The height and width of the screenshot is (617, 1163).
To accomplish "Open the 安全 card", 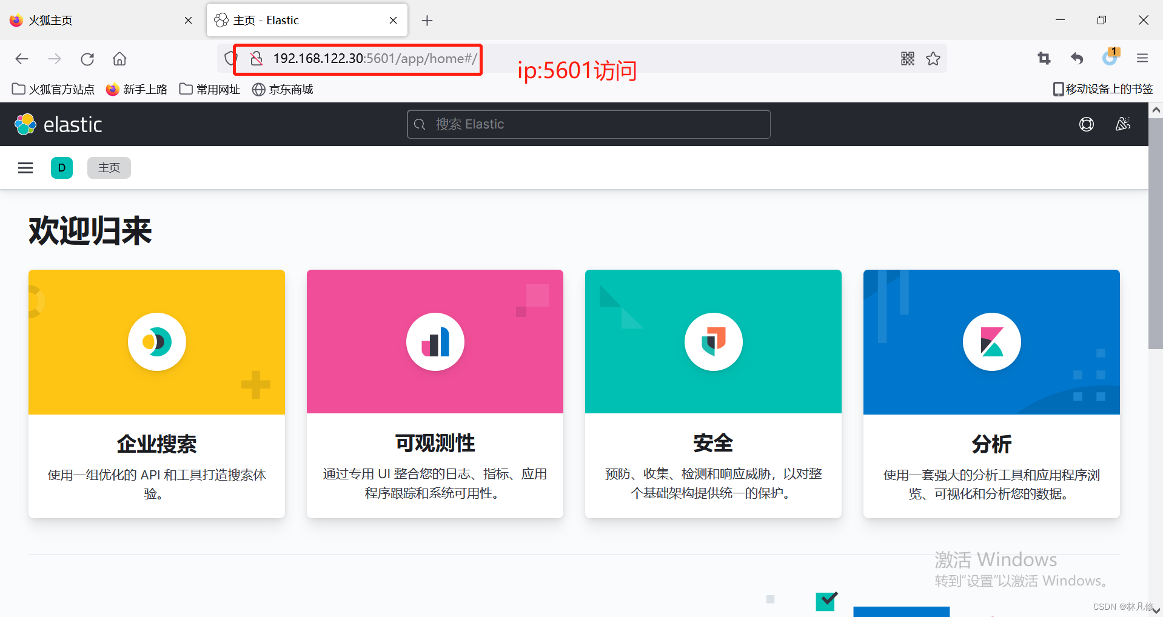I will (x=713, y=394).
